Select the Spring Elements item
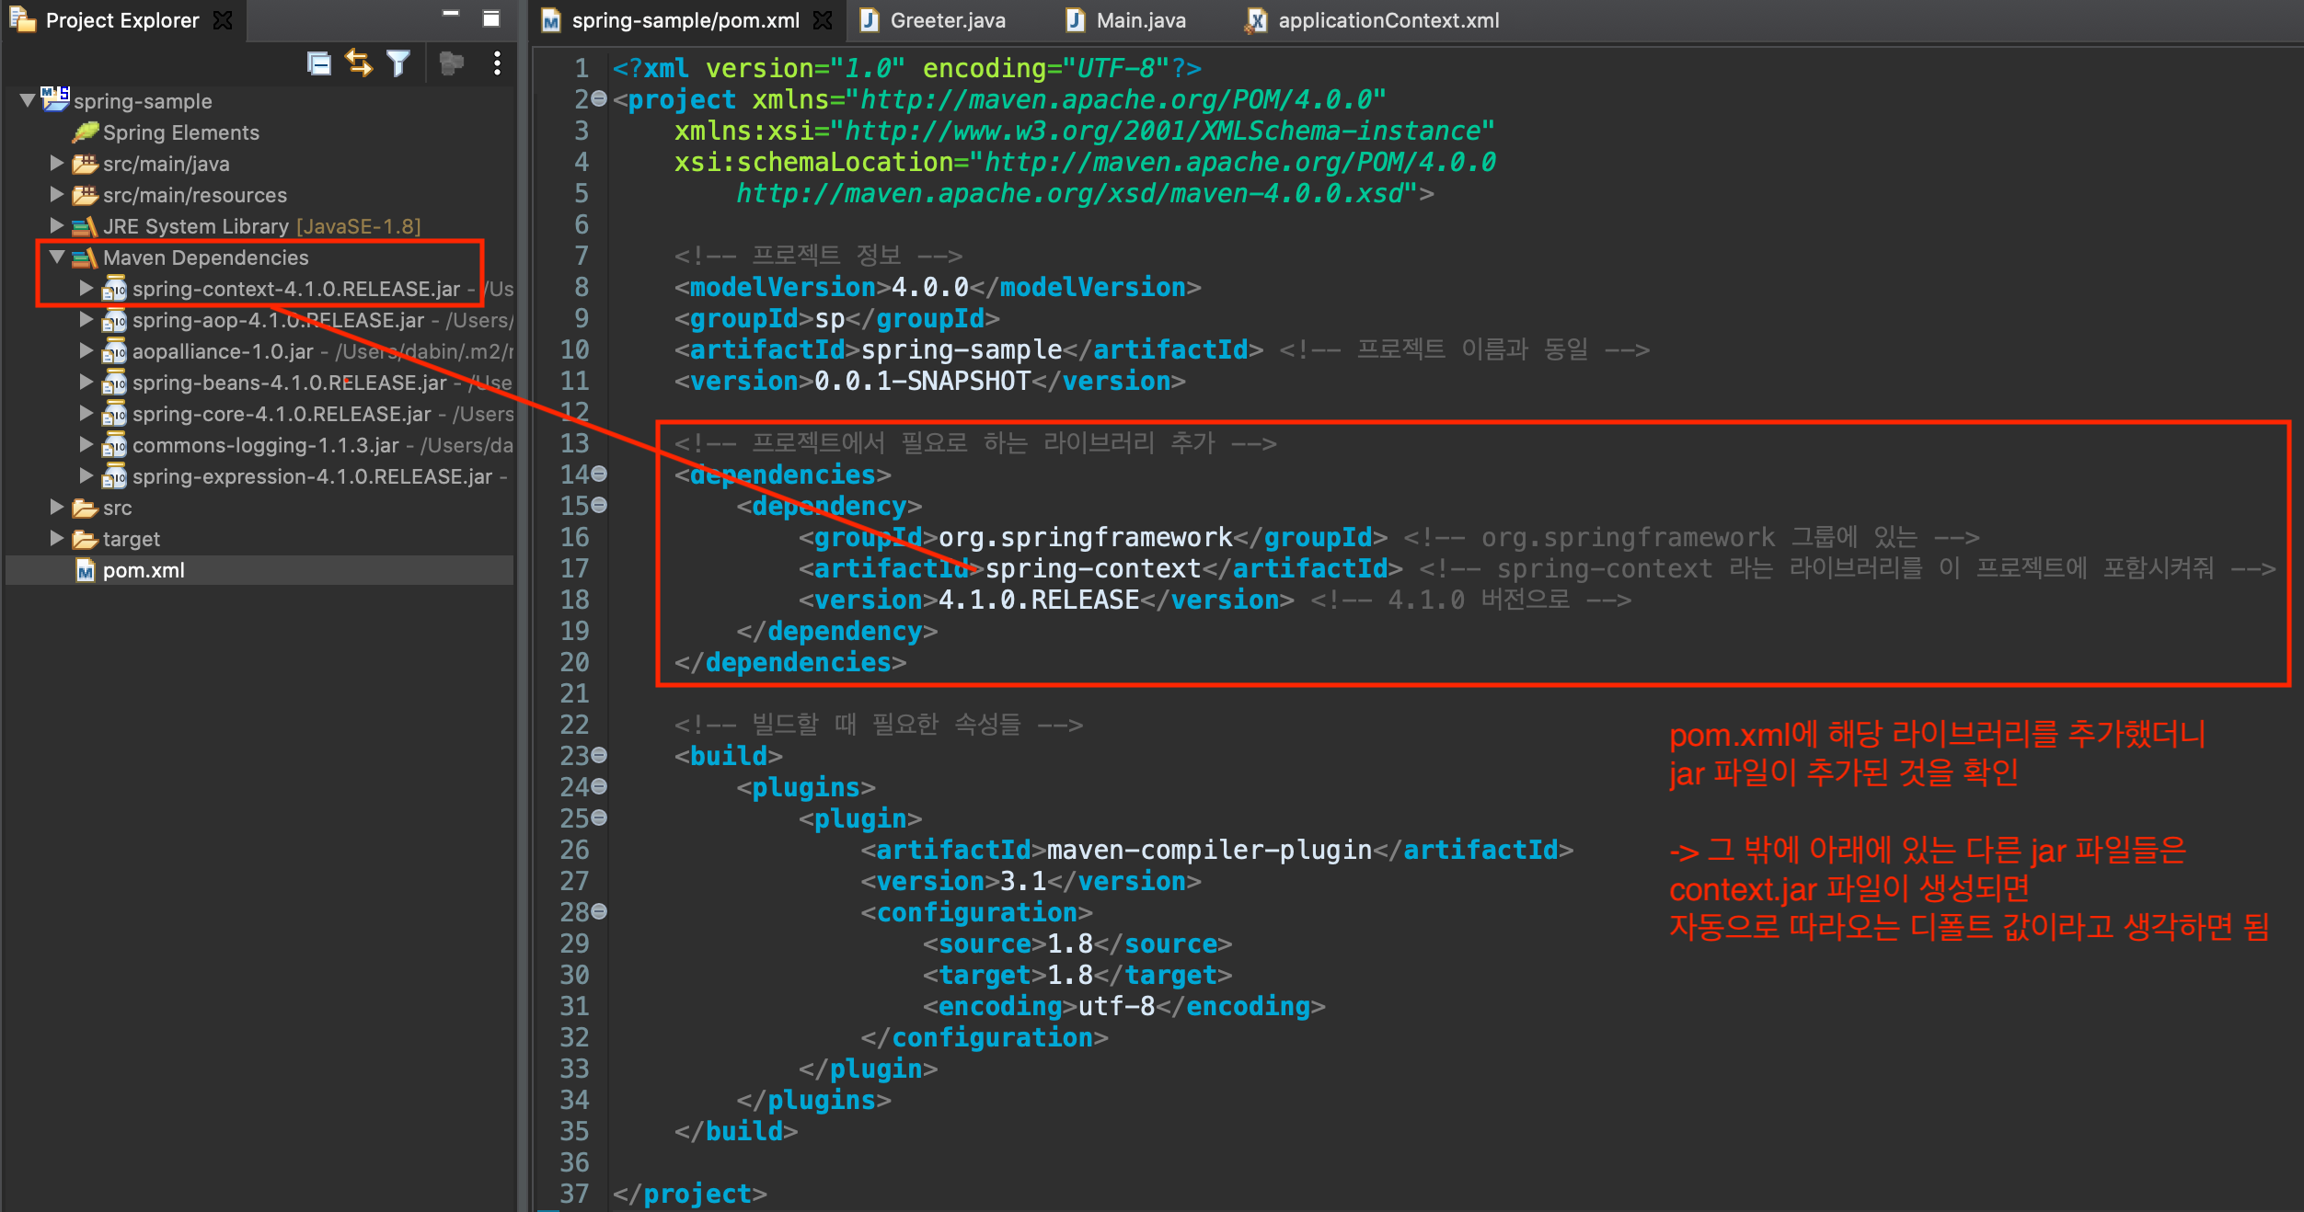Viewport: 2304px width, 1212px height. coord(180,132)
